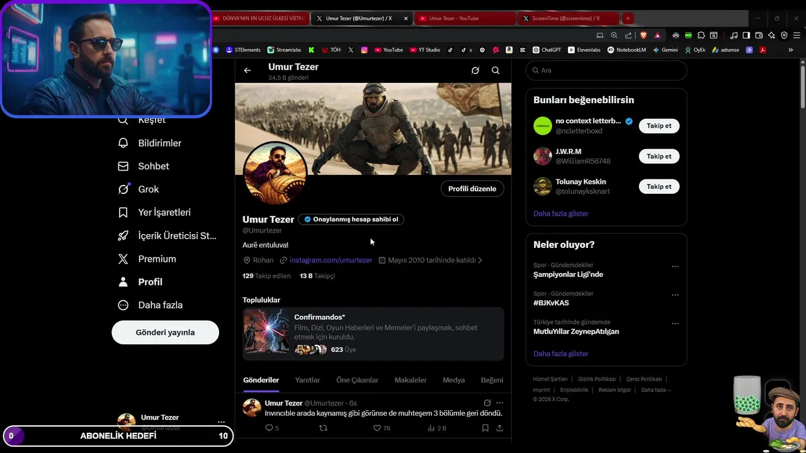The width and height of the screenshot is (806, 453).
Task: Open instagram.com/umurtezer link
Action: coord(331,260)
